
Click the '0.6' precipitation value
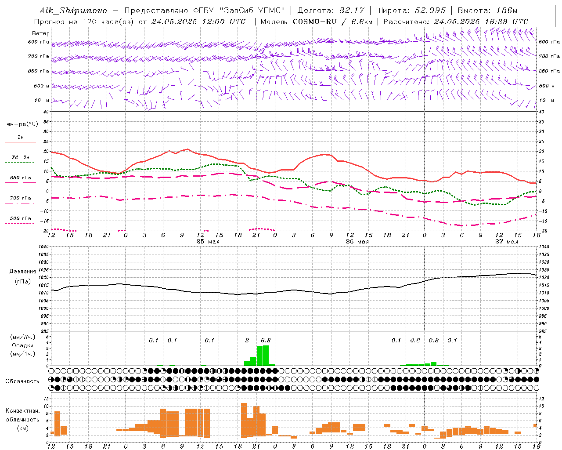415,341
